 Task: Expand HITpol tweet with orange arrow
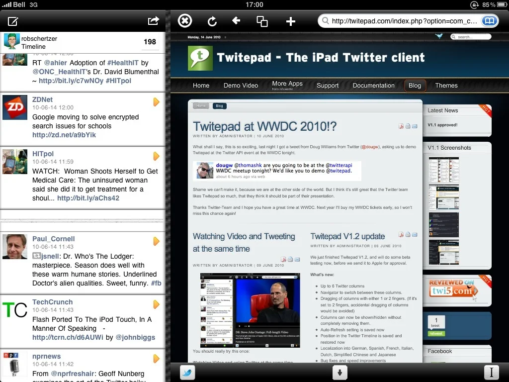click(156, 156)
